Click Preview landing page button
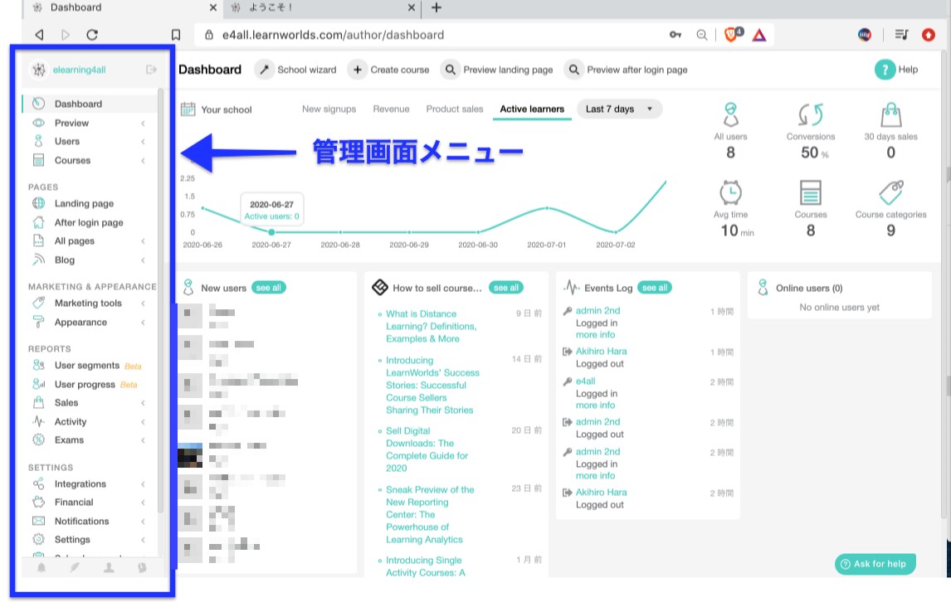The height and width of the screenshot is (607, 951). tap(498, 70)
